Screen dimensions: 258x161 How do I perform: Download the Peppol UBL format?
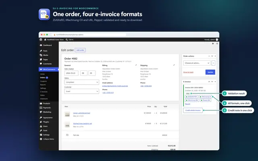(206, 100)
